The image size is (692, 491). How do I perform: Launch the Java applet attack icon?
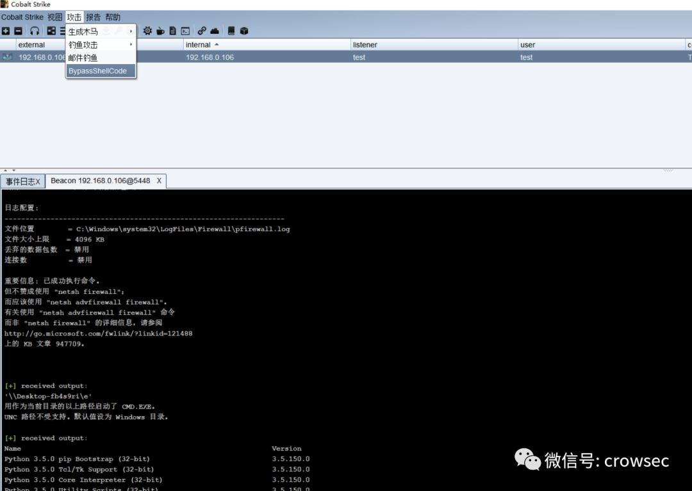pos(160,30)
